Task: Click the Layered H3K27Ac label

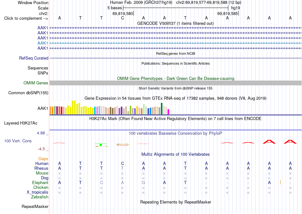Action: click(x=21, y=123)
